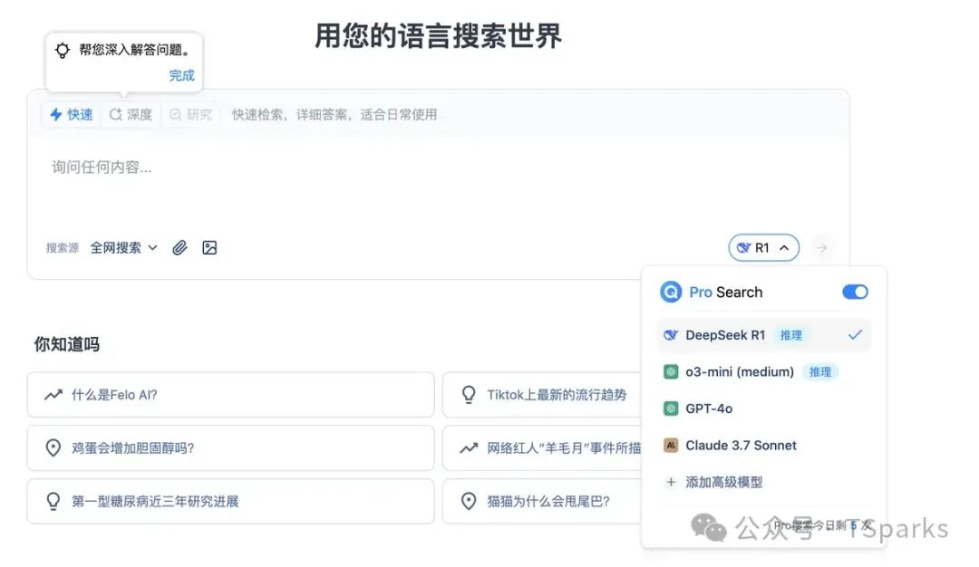Click the paperclip attachment icon
The image size is (979, 567).
(179, 248)
